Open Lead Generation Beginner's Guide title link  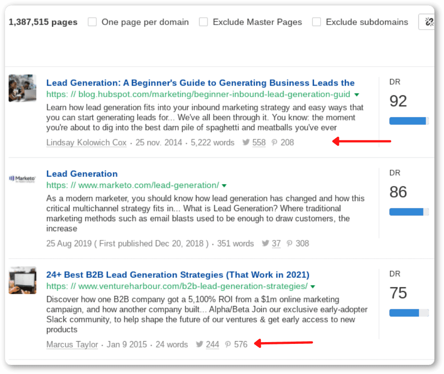[200, 83]
